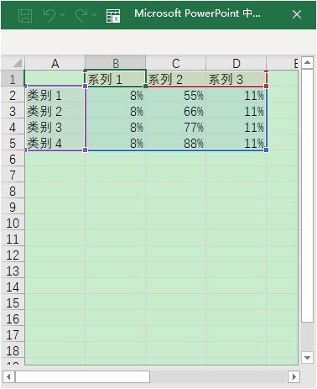Select the 11% cell in row 4
Screen dimensions: 317x389
(x=236, y=127)
